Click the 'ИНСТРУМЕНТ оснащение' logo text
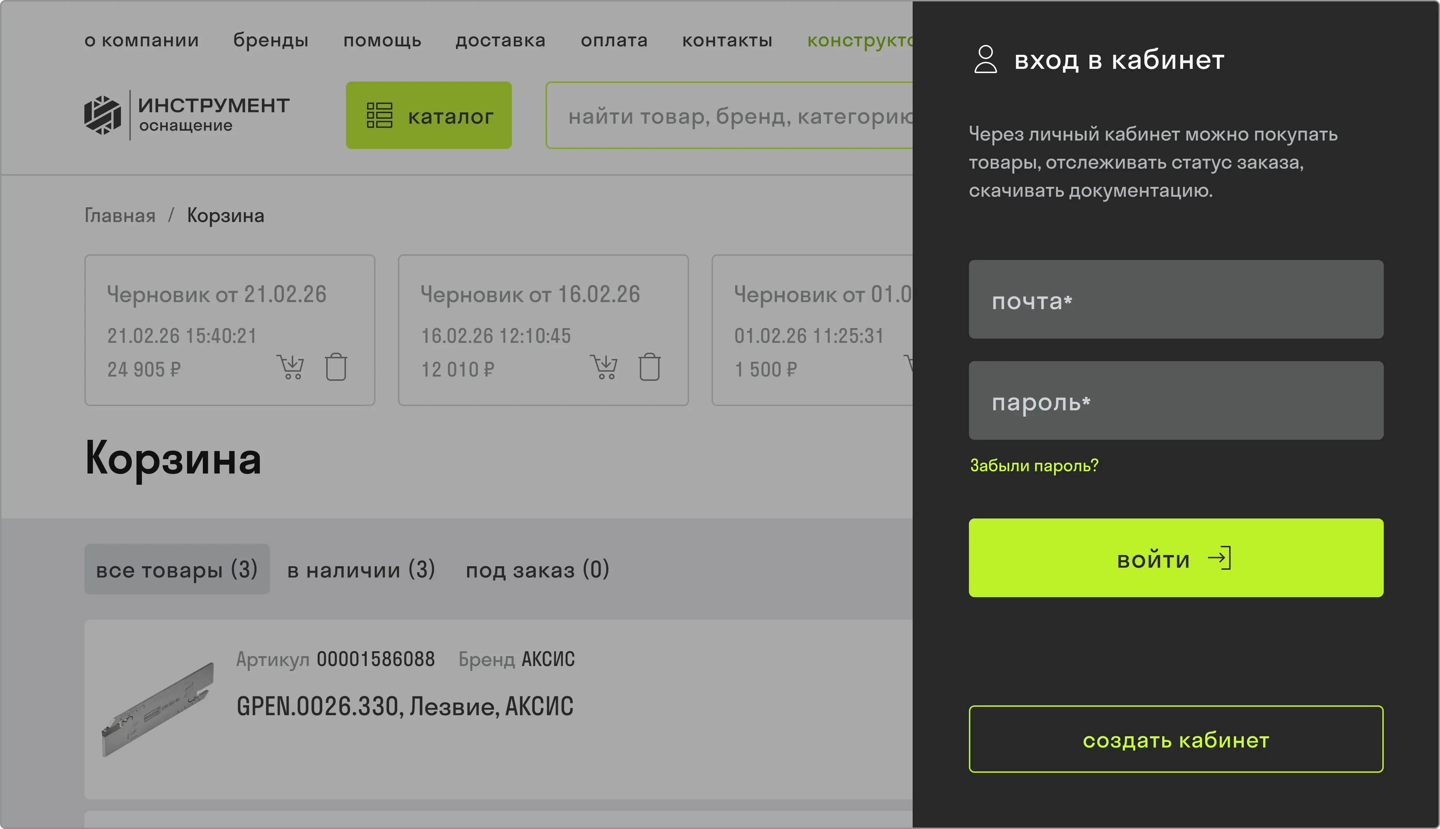This screenshot has width=1440, height=829. (x=214, y=115)
